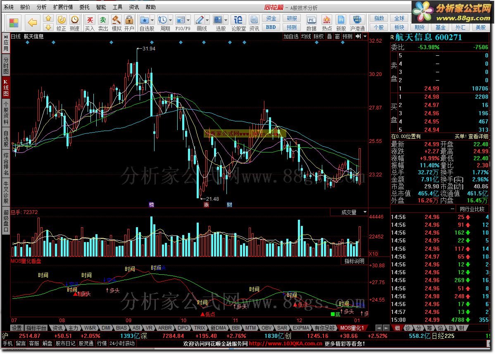Open the 系统 menu

pos(9,7)
